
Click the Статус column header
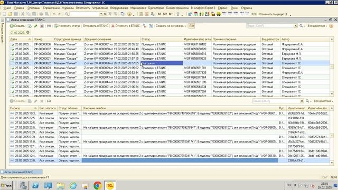[162, 39]
